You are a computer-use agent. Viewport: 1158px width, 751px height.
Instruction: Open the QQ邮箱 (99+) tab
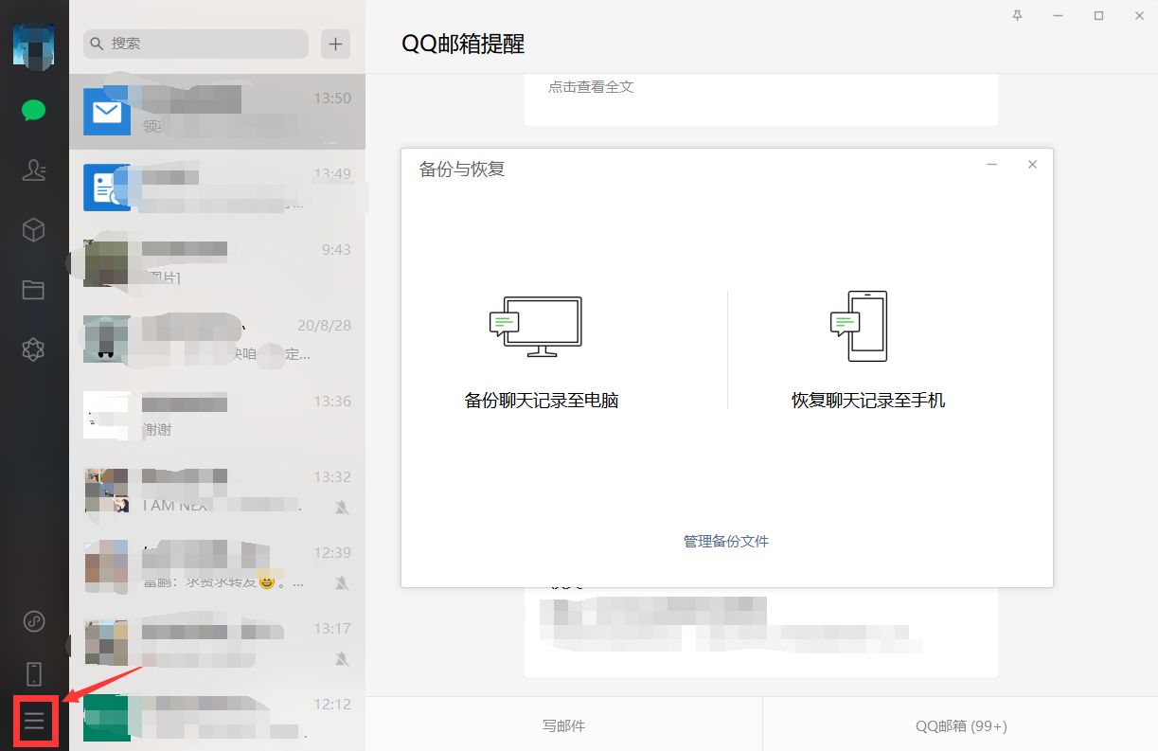coord(961,725)
